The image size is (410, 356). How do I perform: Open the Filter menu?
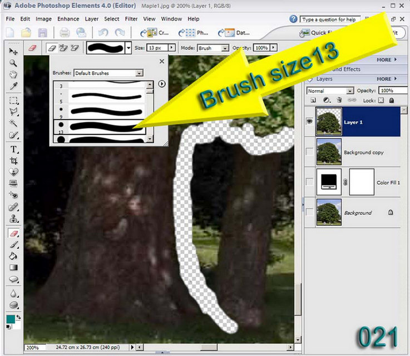[131, 19]
